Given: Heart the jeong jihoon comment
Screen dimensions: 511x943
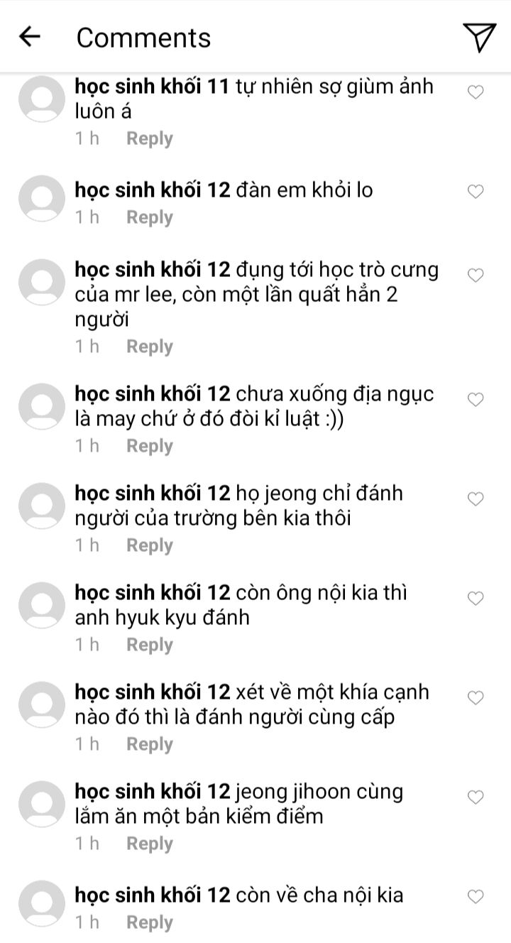Looking at the screenshot, I should point(476,797).
